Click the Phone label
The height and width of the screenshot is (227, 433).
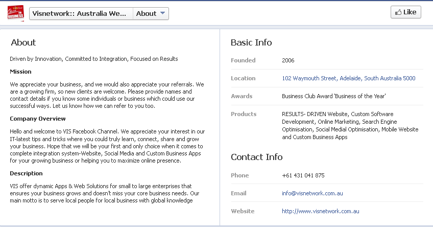239,175
